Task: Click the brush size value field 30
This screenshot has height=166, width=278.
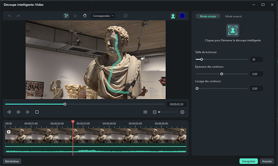Action: (256, 59)
